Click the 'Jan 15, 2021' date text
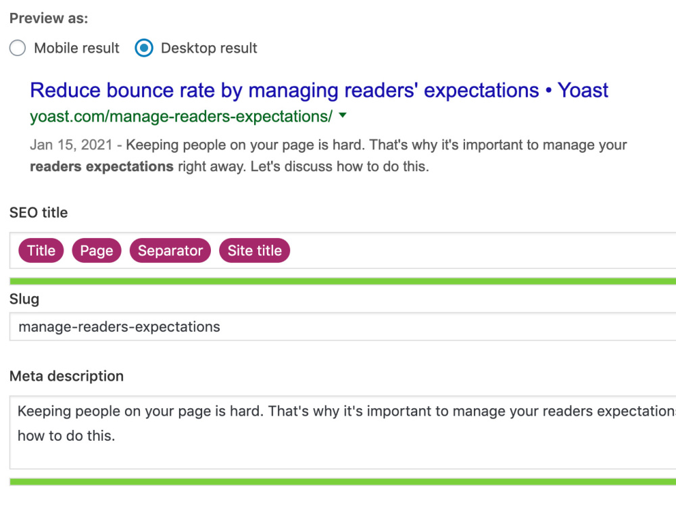 (x=71, y=145)
